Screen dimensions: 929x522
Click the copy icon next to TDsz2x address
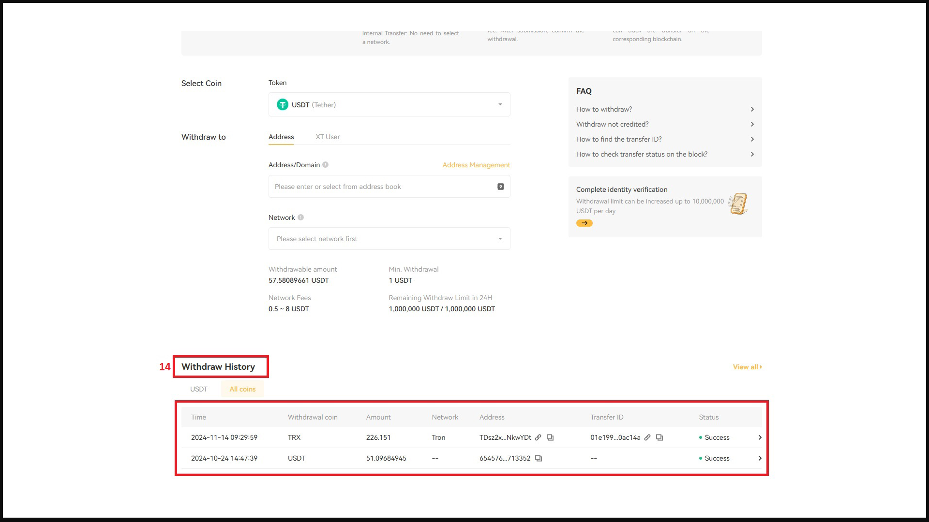tap(551, 438)
